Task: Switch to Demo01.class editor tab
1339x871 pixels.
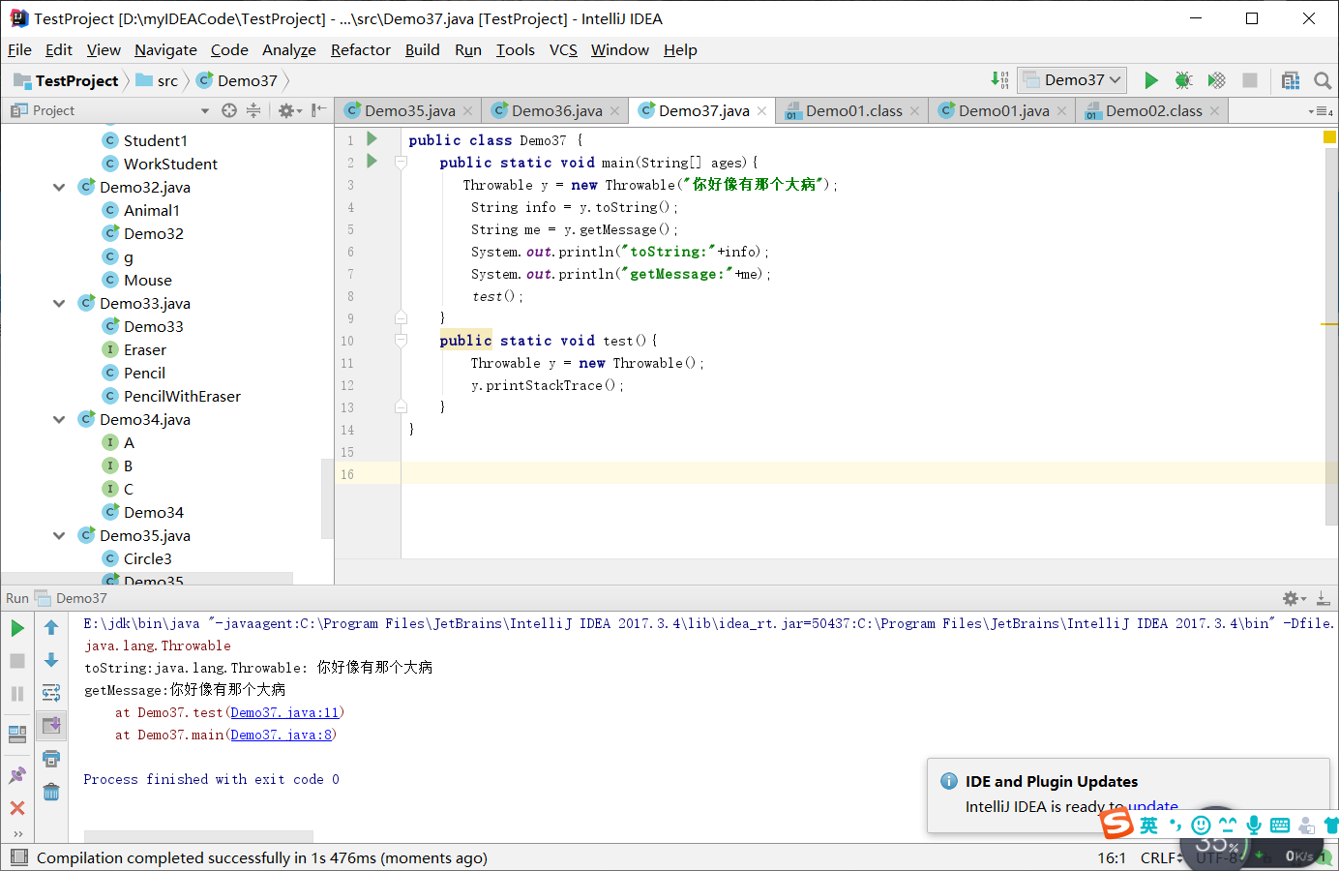Action: pos(853,111)
